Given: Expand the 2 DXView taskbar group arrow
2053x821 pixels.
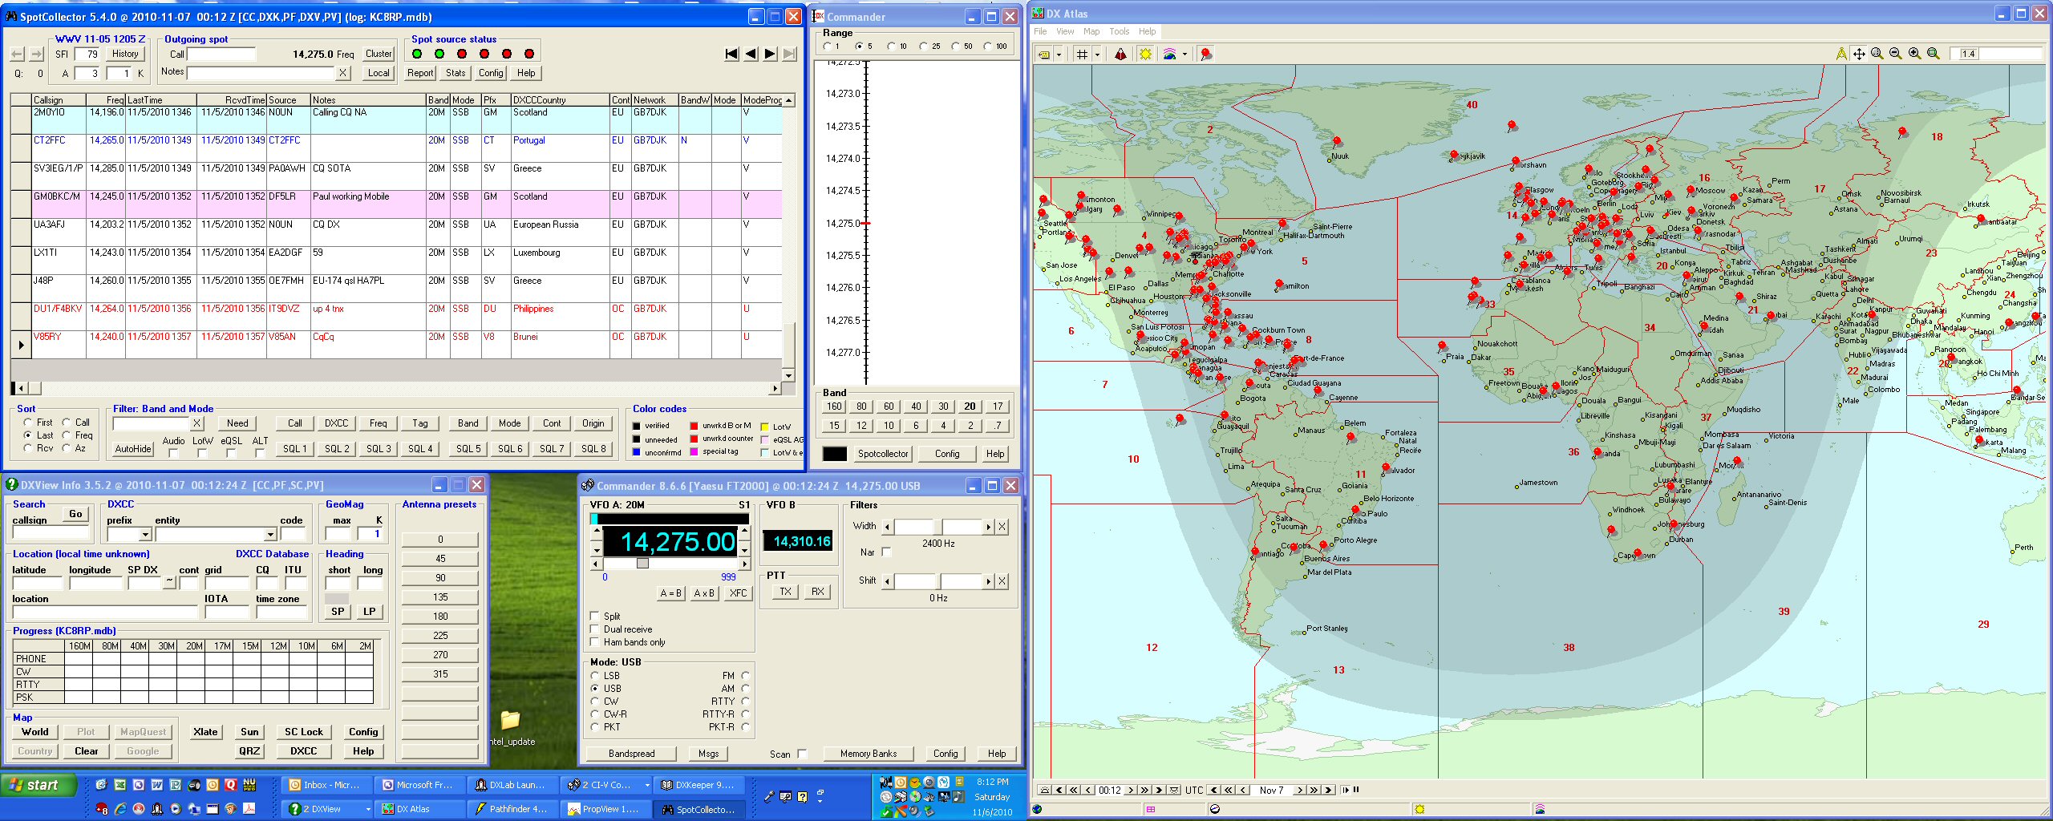Looking at the screenshot, I should tap(368, 809).
